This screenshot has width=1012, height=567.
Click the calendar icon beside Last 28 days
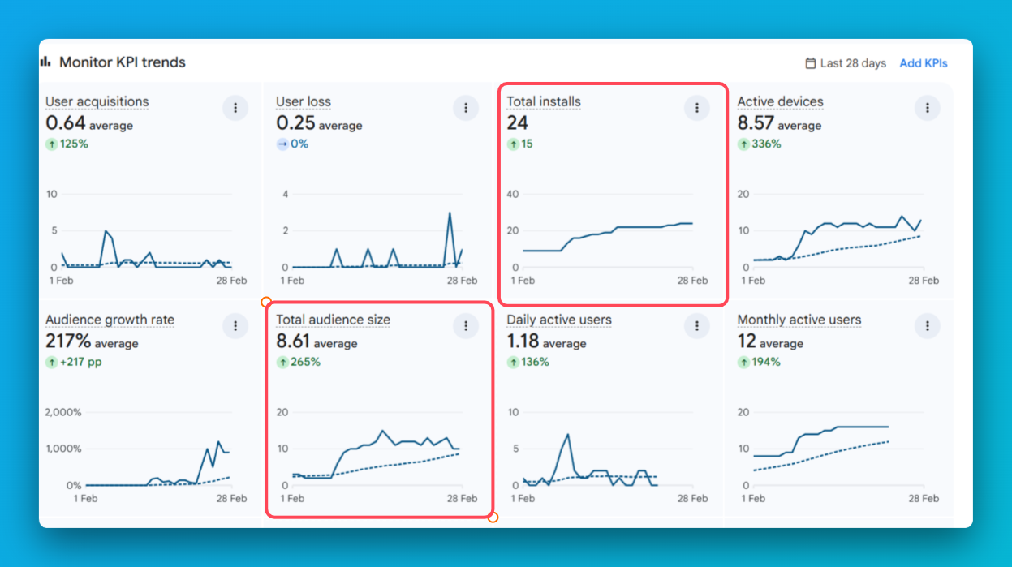click(810, 63)
